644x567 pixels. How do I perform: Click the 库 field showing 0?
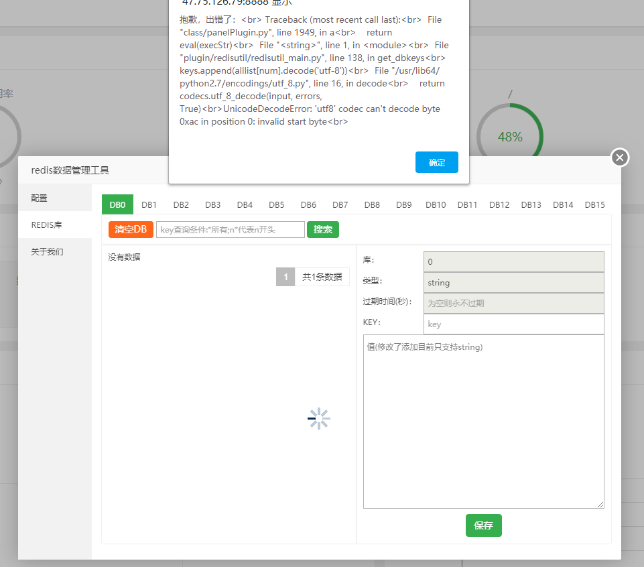point(514,262)
